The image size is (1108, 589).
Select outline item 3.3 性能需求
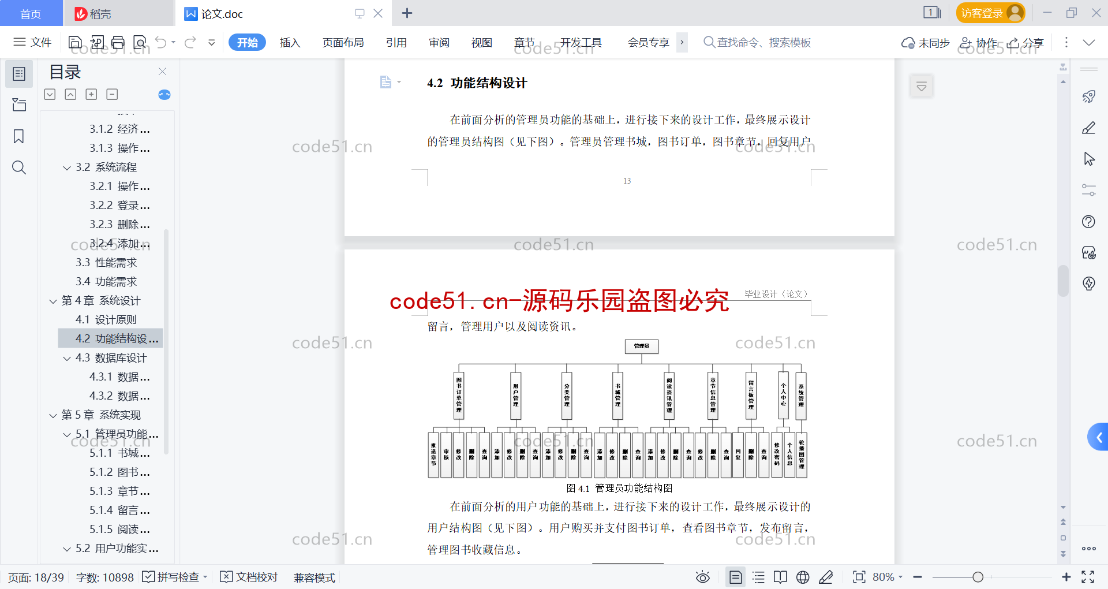point(106,263)
